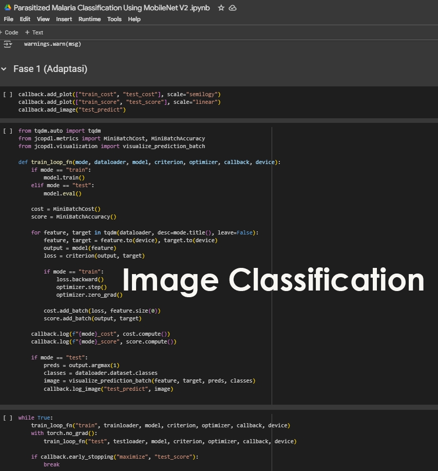Add a new Code cell

pos(9,32)
